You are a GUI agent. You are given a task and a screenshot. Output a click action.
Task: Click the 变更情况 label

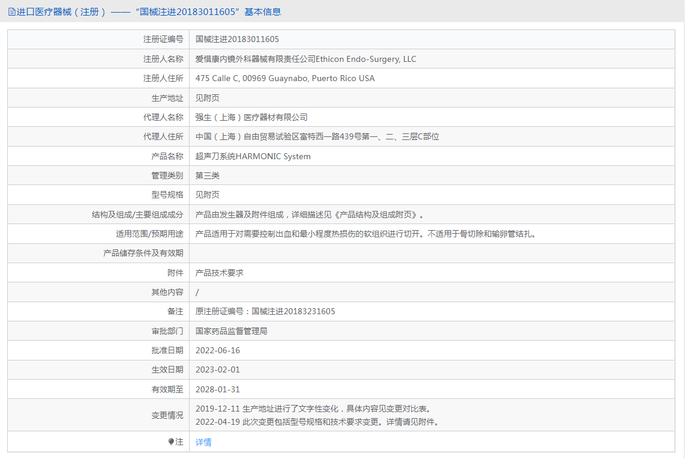(167, 415)
